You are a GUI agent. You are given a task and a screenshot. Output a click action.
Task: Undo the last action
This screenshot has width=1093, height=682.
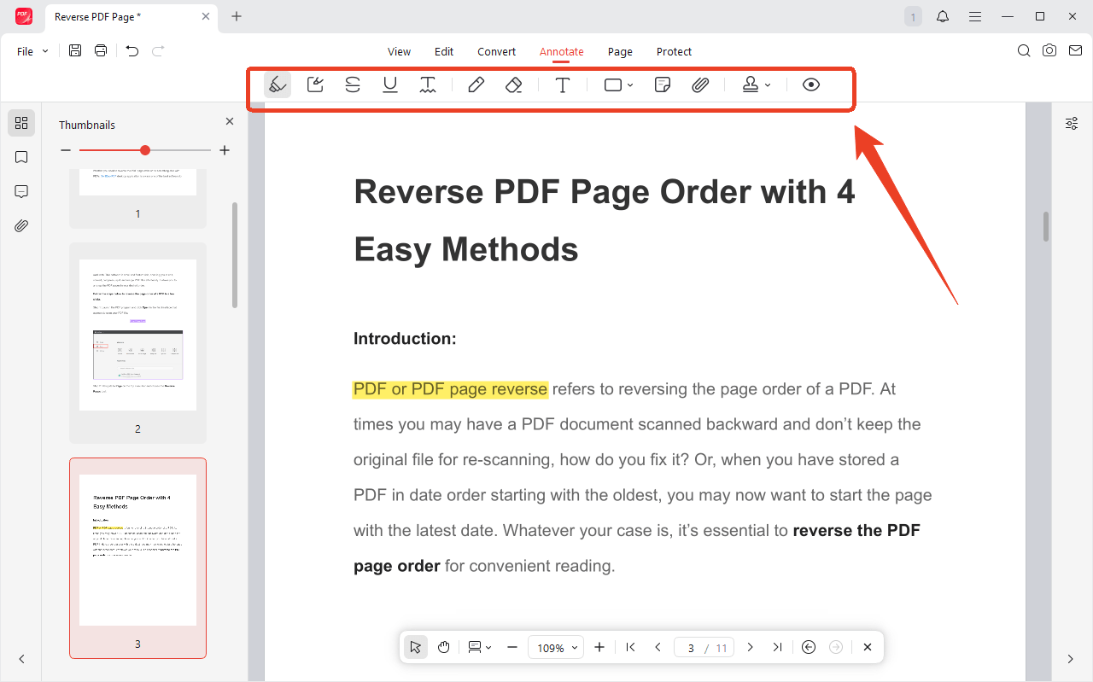(132, 51)
